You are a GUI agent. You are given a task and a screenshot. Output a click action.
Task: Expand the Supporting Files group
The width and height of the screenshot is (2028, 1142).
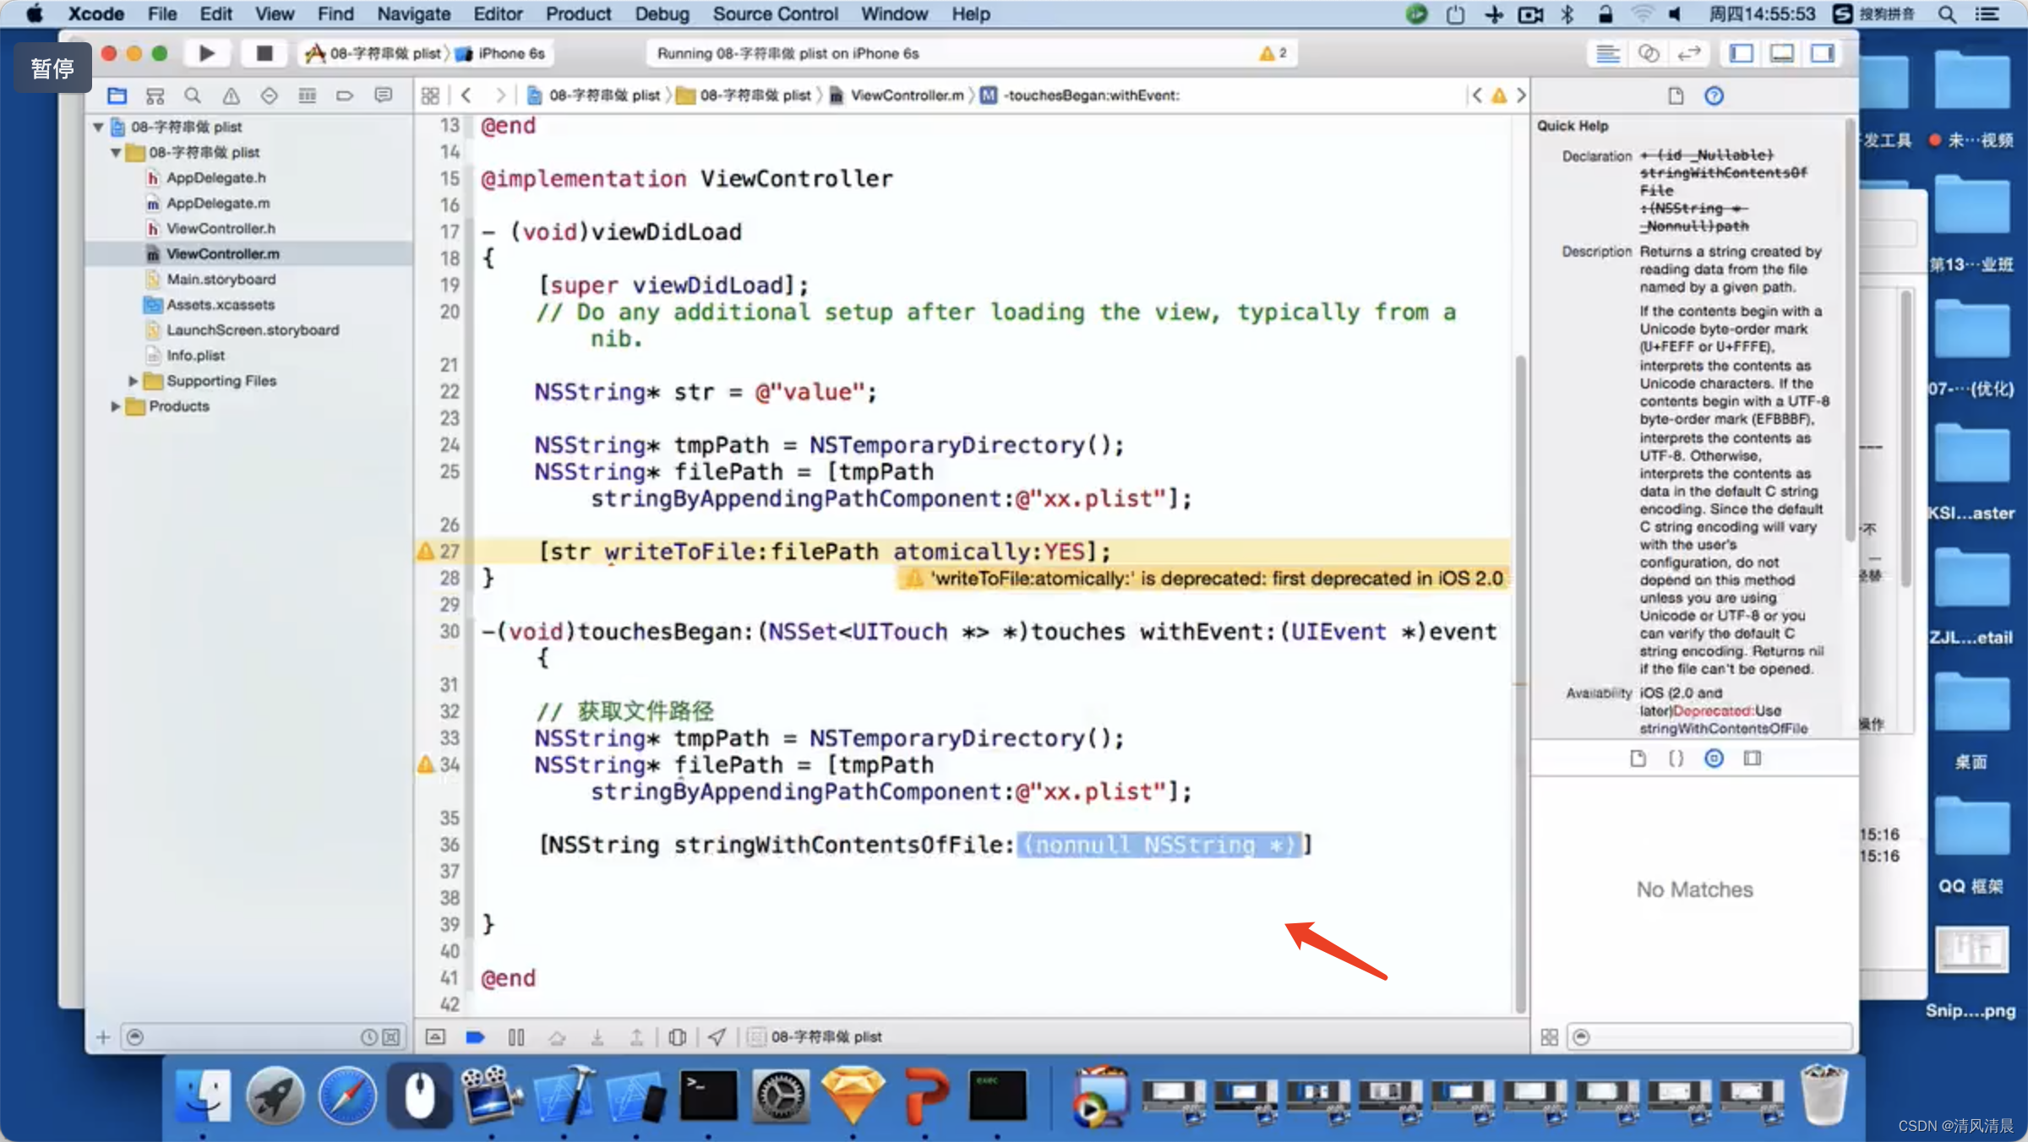(133, 381)
